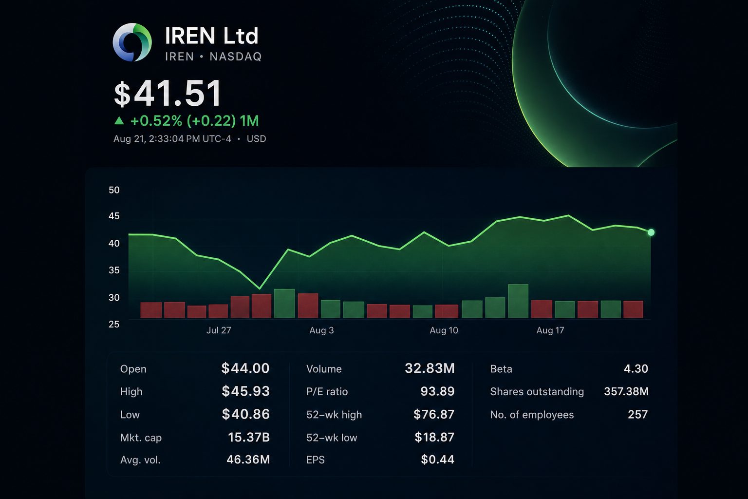Screen dimensions: 748x499
Task: Click the tallest green volume bar
Action: point(518,301)
